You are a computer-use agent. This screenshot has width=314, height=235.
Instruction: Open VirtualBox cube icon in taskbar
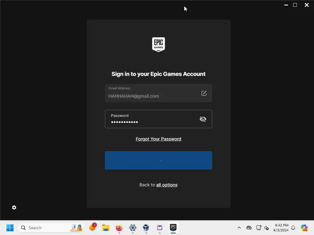pyautogui.click(x=146, y=228)
